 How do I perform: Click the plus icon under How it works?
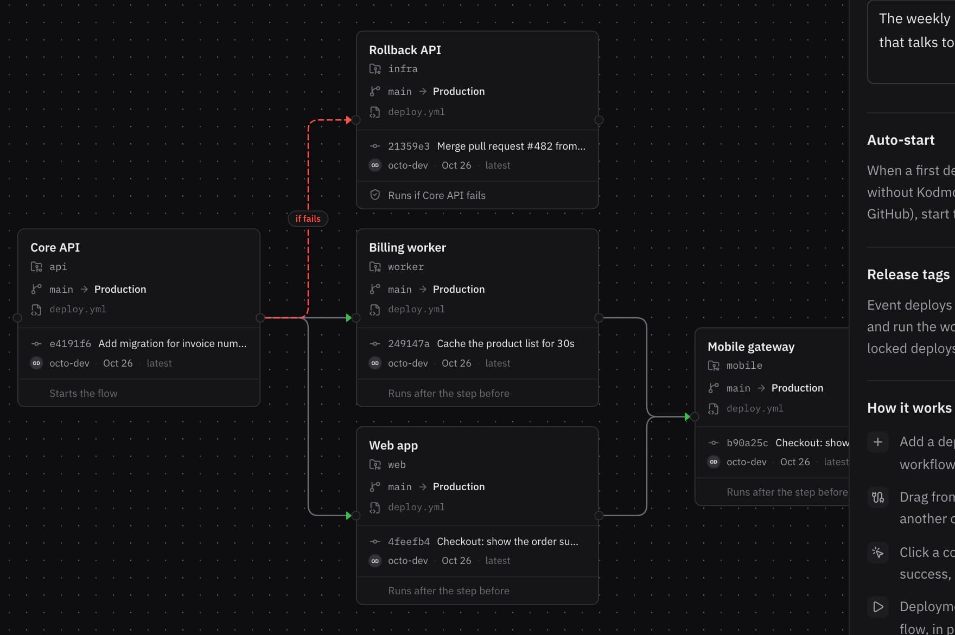(x=878, y=442)
